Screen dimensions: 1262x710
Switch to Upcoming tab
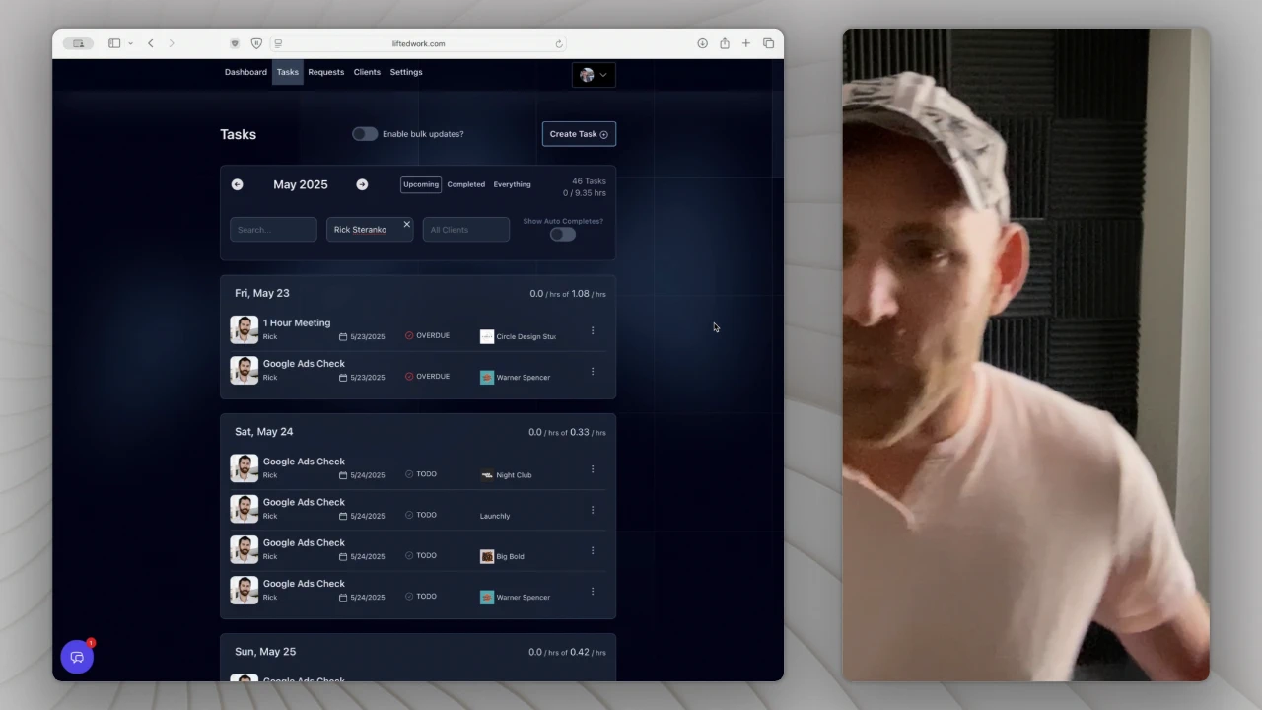coord(421,184)
